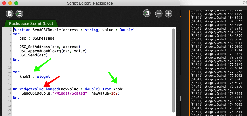Screen dimensions: 247x116
Task: Click the export script icon with green arrow
Action: coord(19,14)
